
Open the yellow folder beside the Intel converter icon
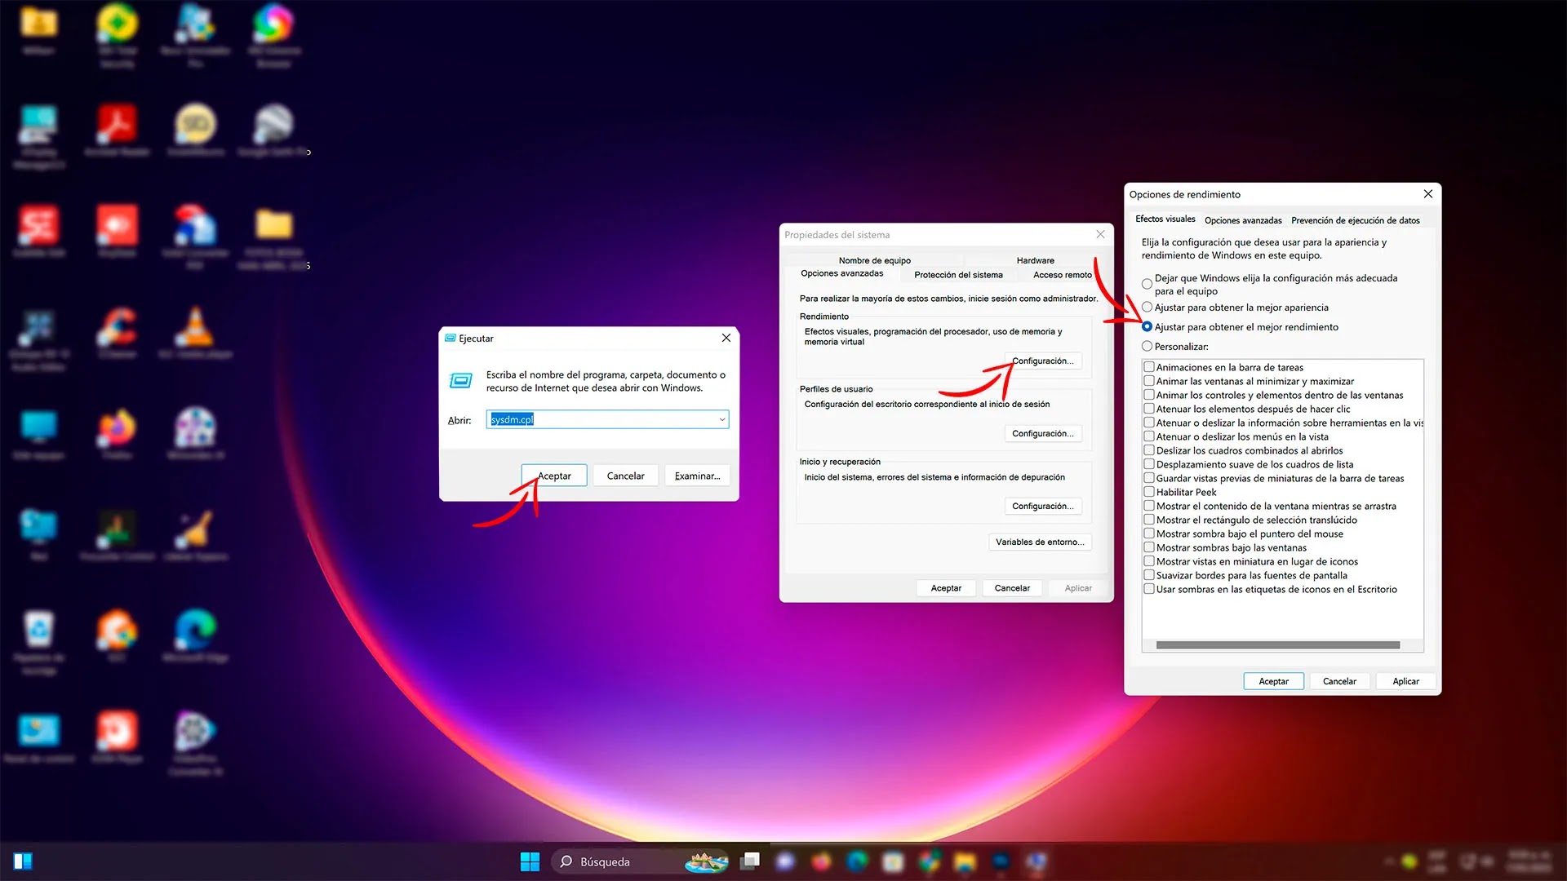274,238
